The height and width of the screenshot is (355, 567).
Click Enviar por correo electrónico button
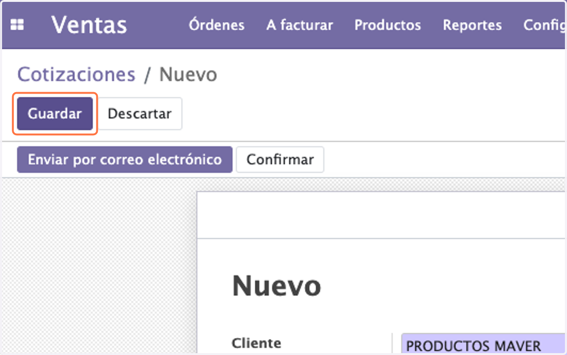click(x=125, y=159)
